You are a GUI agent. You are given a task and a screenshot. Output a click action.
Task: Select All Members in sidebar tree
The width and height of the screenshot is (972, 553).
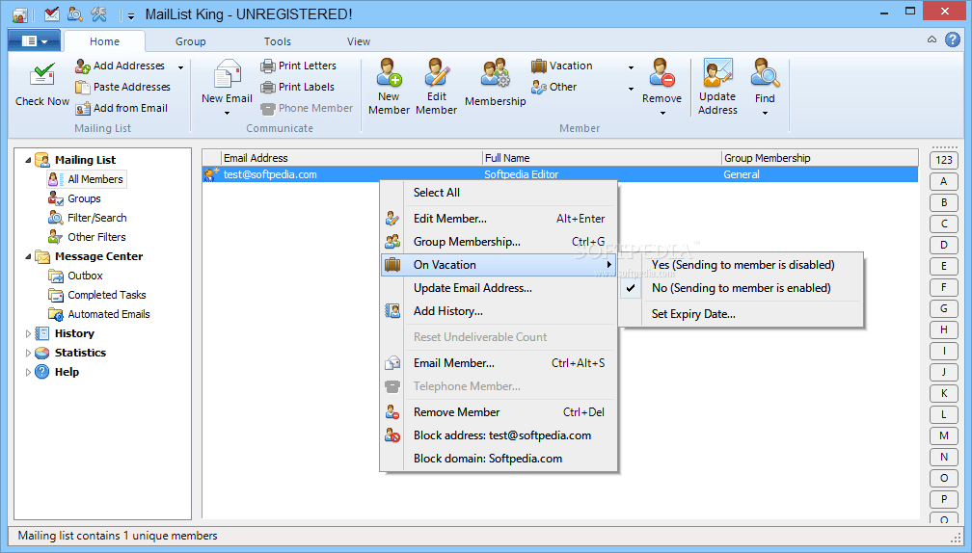tap(94, 179)
